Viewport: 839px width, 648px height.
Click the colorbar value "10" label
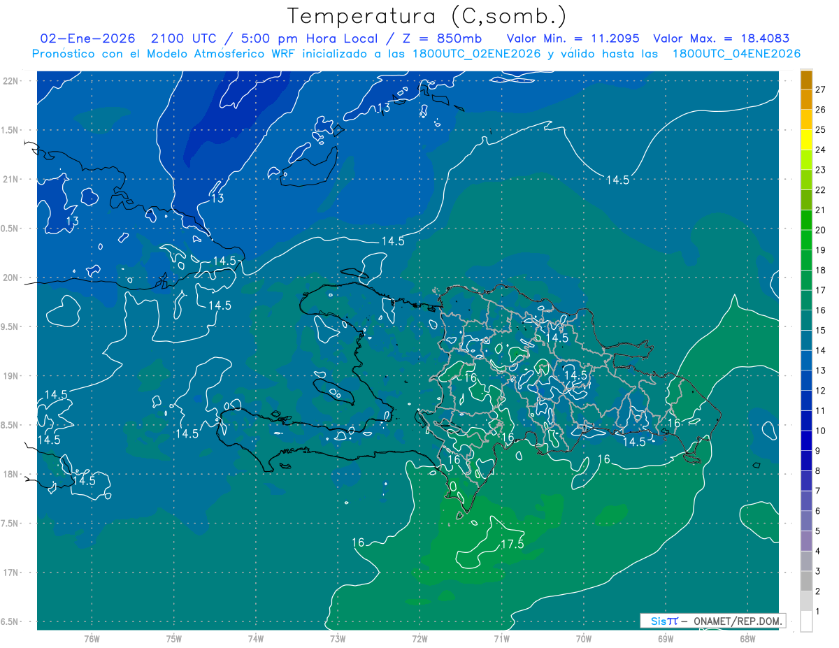click(x=821, y=431)
